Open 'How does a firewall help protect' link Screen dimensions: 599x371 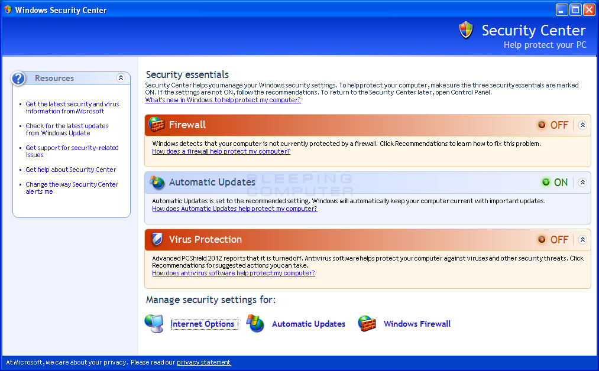pos(221,151)
